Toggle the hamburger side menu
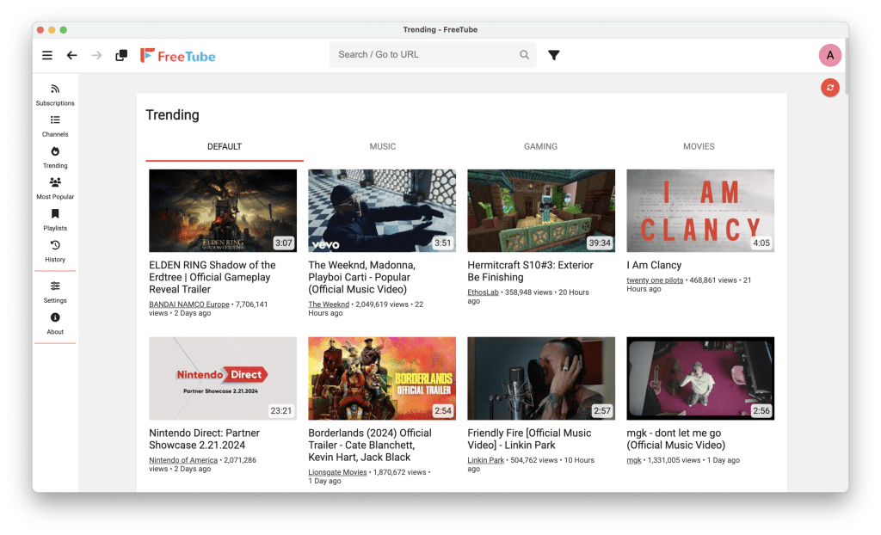Image resolution: width=881 pixels, height=535 pixels. pyautogui.click(x=47, y=55)
